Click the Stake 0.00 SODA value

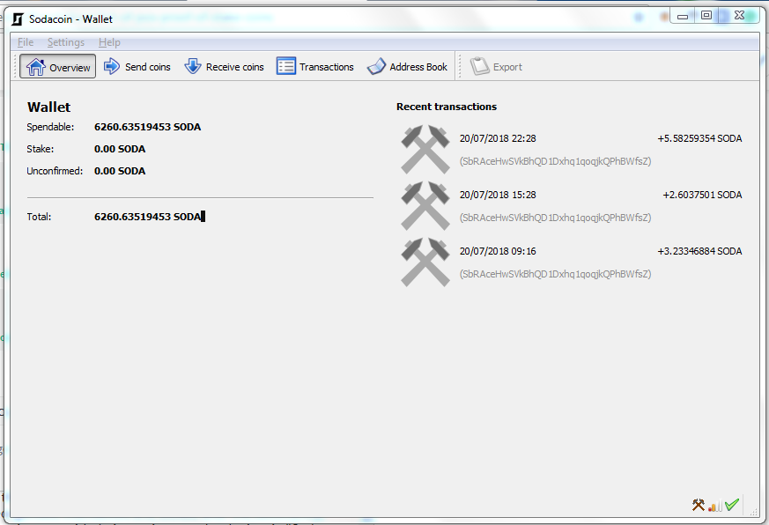coord(120,149)
